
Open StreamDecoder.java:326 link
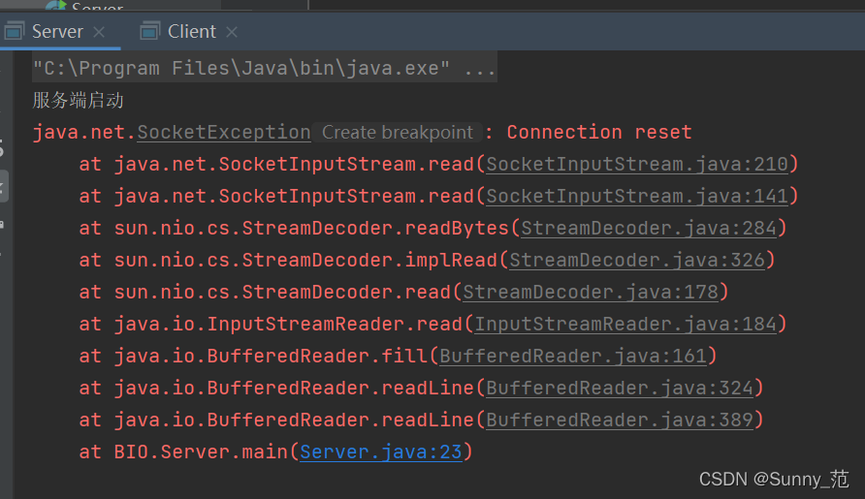pos(636,261)
